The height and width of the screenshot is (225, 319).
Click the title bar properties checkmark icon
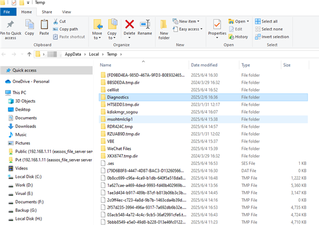click(x=14, y=3)
